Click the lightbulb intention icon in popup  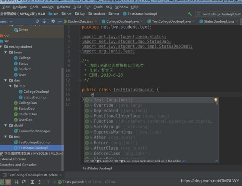point(216,100)
